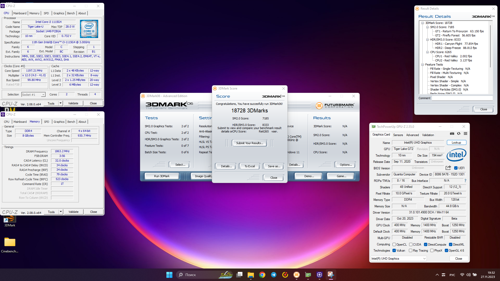Click the Run 3DMark button

point(162,176)
